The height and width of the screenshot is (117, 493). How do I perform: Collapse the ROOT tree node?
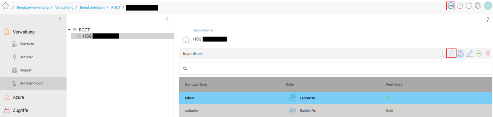pyautogui.click(x=69, y=29)
